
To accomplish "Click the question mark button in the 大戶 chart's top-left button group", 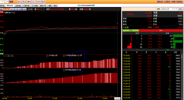I will pyautogui.click(x=5, y=56).
